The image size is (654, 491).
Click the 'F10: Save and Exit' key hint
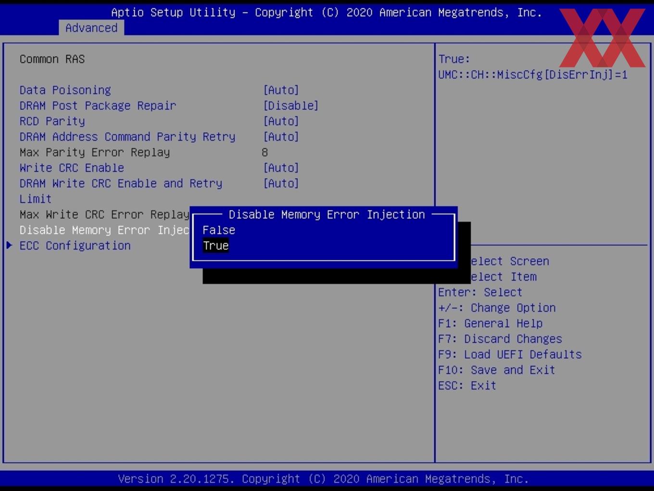point(497,370)
